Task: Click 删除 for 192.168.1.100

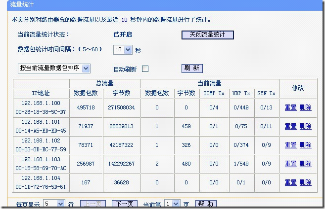Action: (306, 107)
